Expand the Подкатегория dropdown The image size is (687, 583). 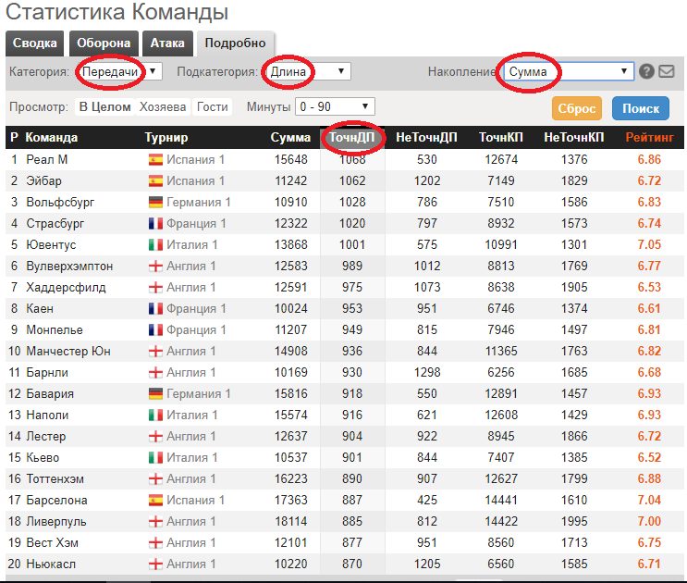click(x=309, y=71)
